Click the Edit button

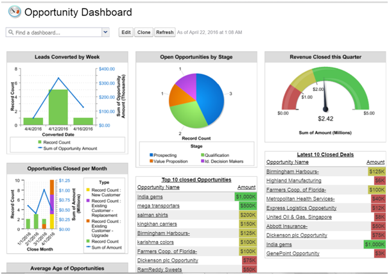click(x=126, y=32)
